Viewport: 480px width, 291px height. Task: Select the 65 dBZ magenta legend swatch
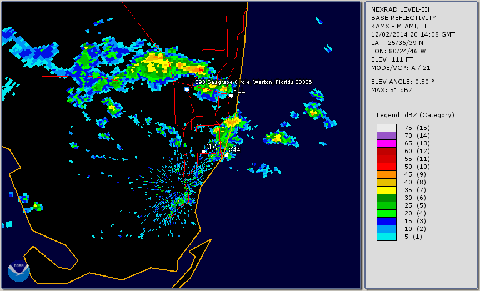click(x=387, y=143)
